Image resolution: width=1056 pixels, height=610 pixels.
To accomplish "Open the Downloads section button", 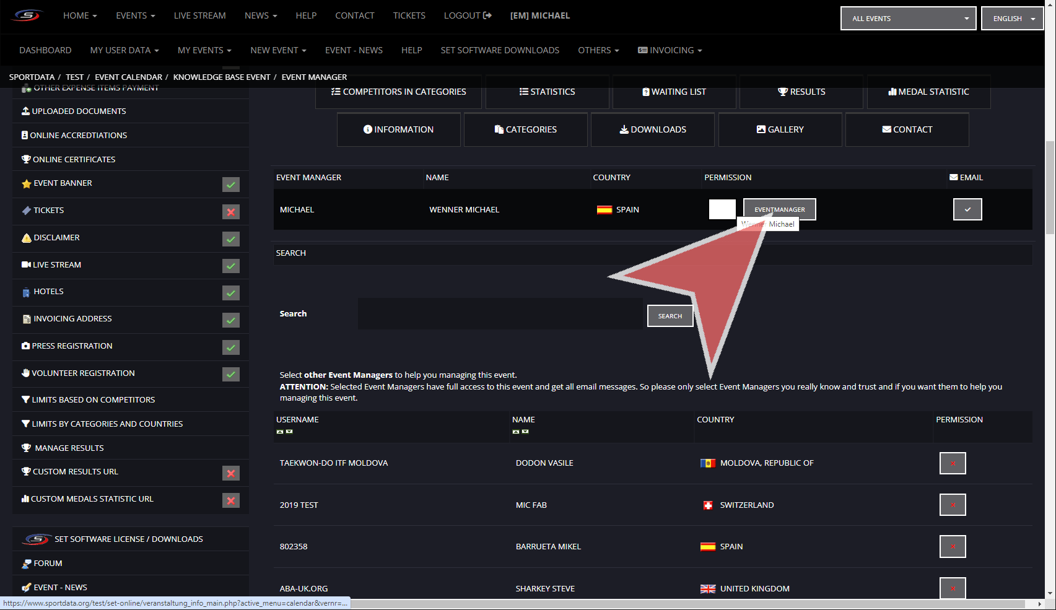I will 653,129.
